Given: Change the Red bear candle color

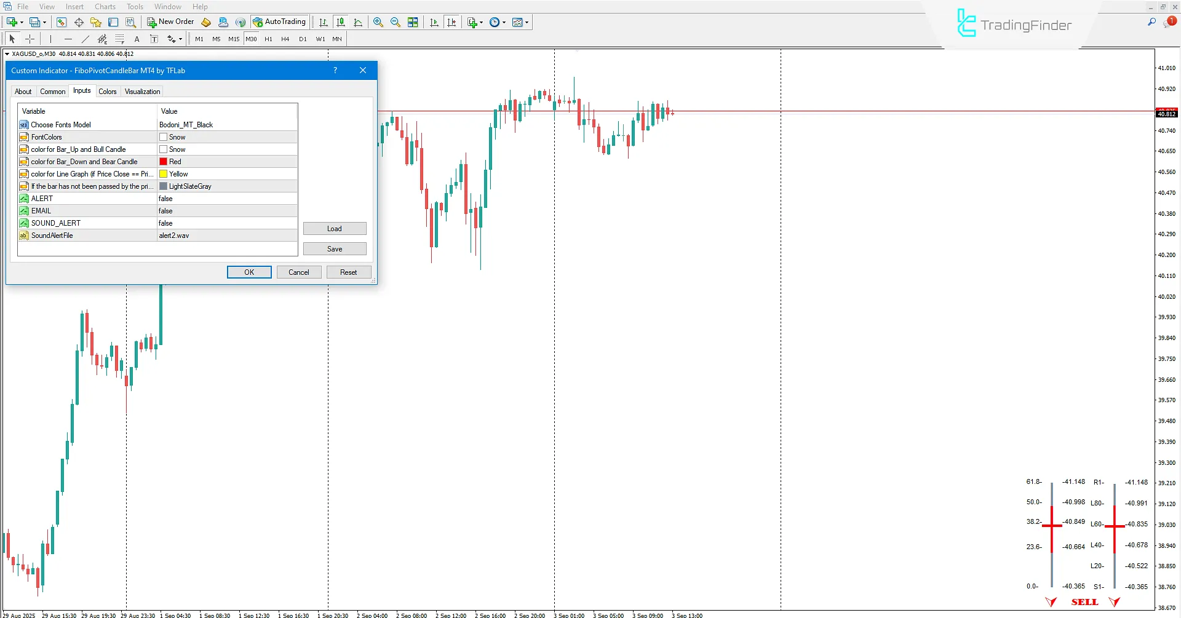Looking at the screenshot, I should (226, 161).
